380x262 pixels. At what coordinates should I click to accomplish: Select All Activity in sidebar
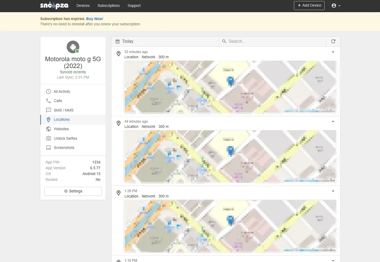coord(73,91)
